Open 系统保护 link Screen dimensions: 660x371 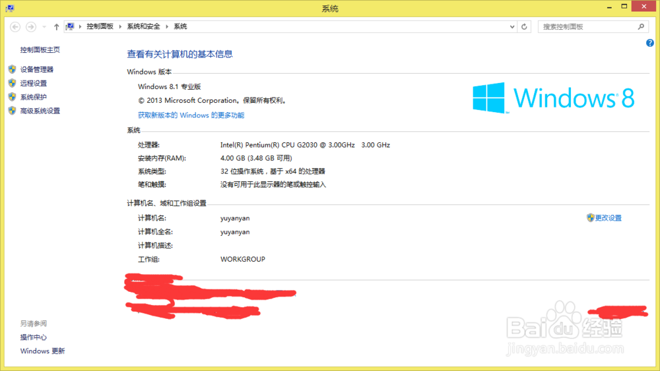34,97
